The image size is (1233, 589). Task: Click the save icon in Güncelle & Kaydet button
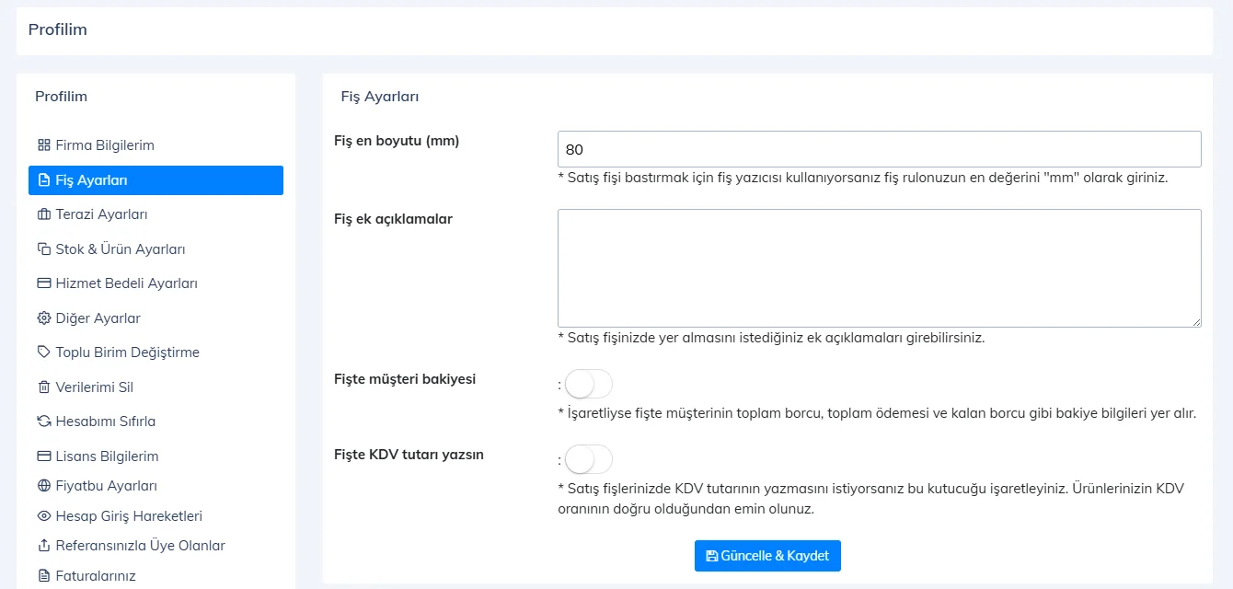(x=711, y=556)
